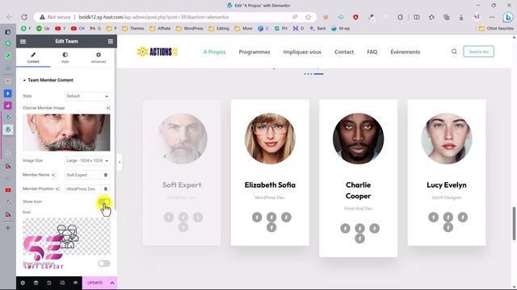Click the Read aloud icon in address bar
This screenshot has width=517, height=290.
pos(295,17)
